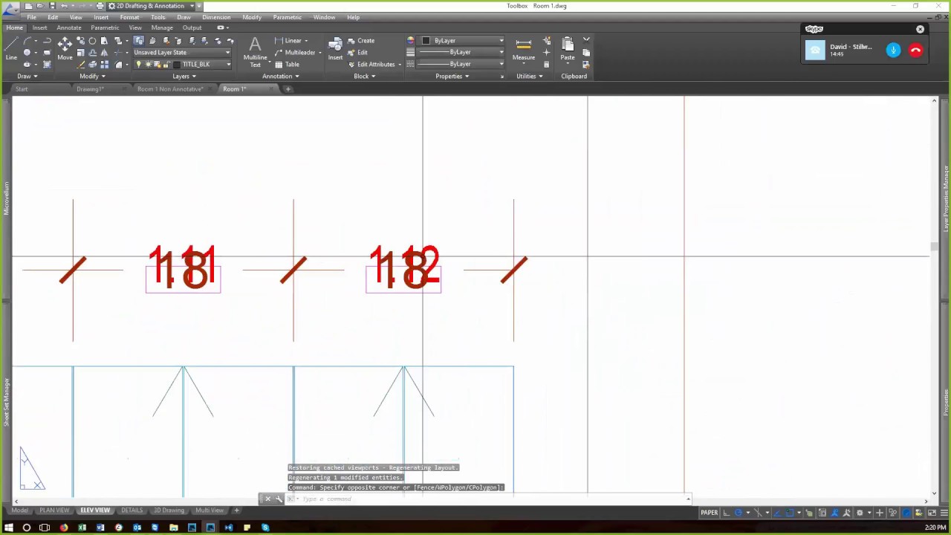Expand the Modify panel
951x535 pixels.
(92, 76)
